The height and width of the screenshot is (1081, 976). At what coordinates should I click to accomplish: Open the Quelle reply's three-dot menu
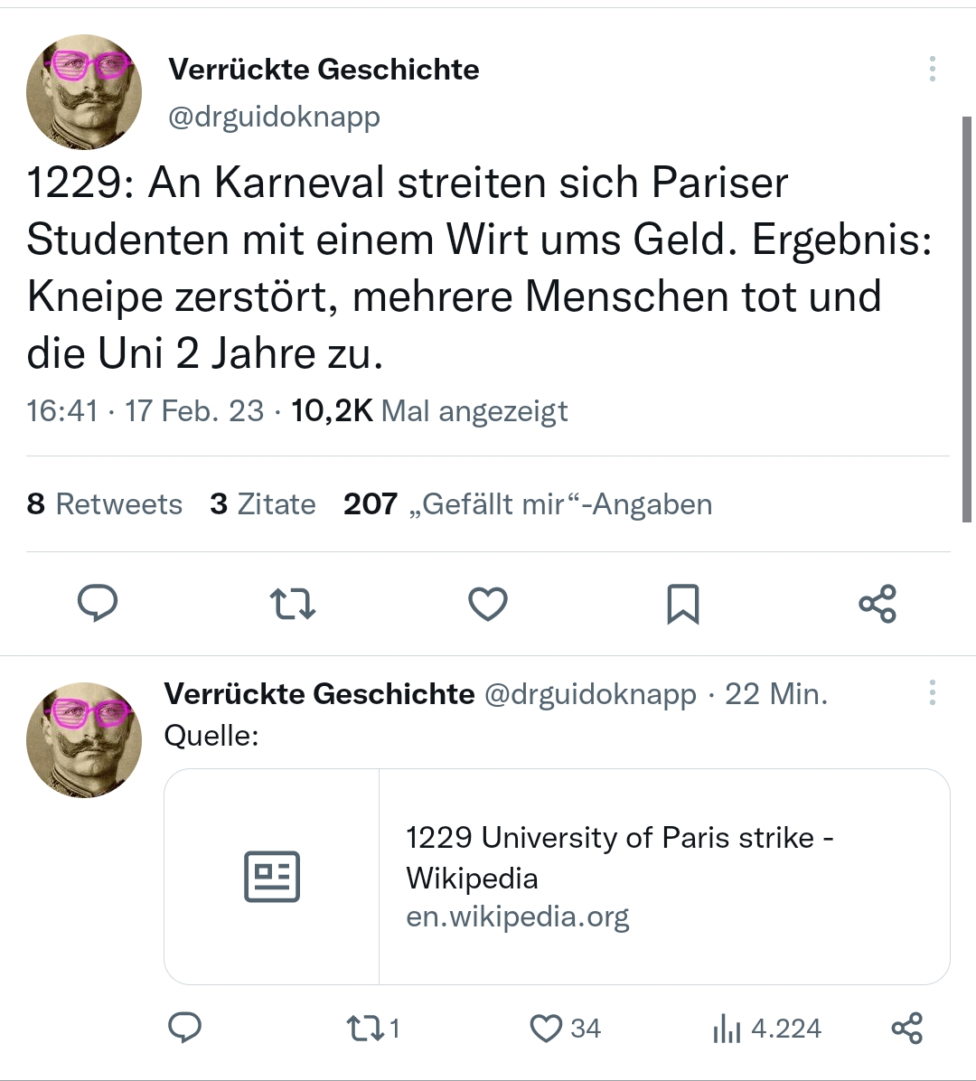click(x=932, y=693)
